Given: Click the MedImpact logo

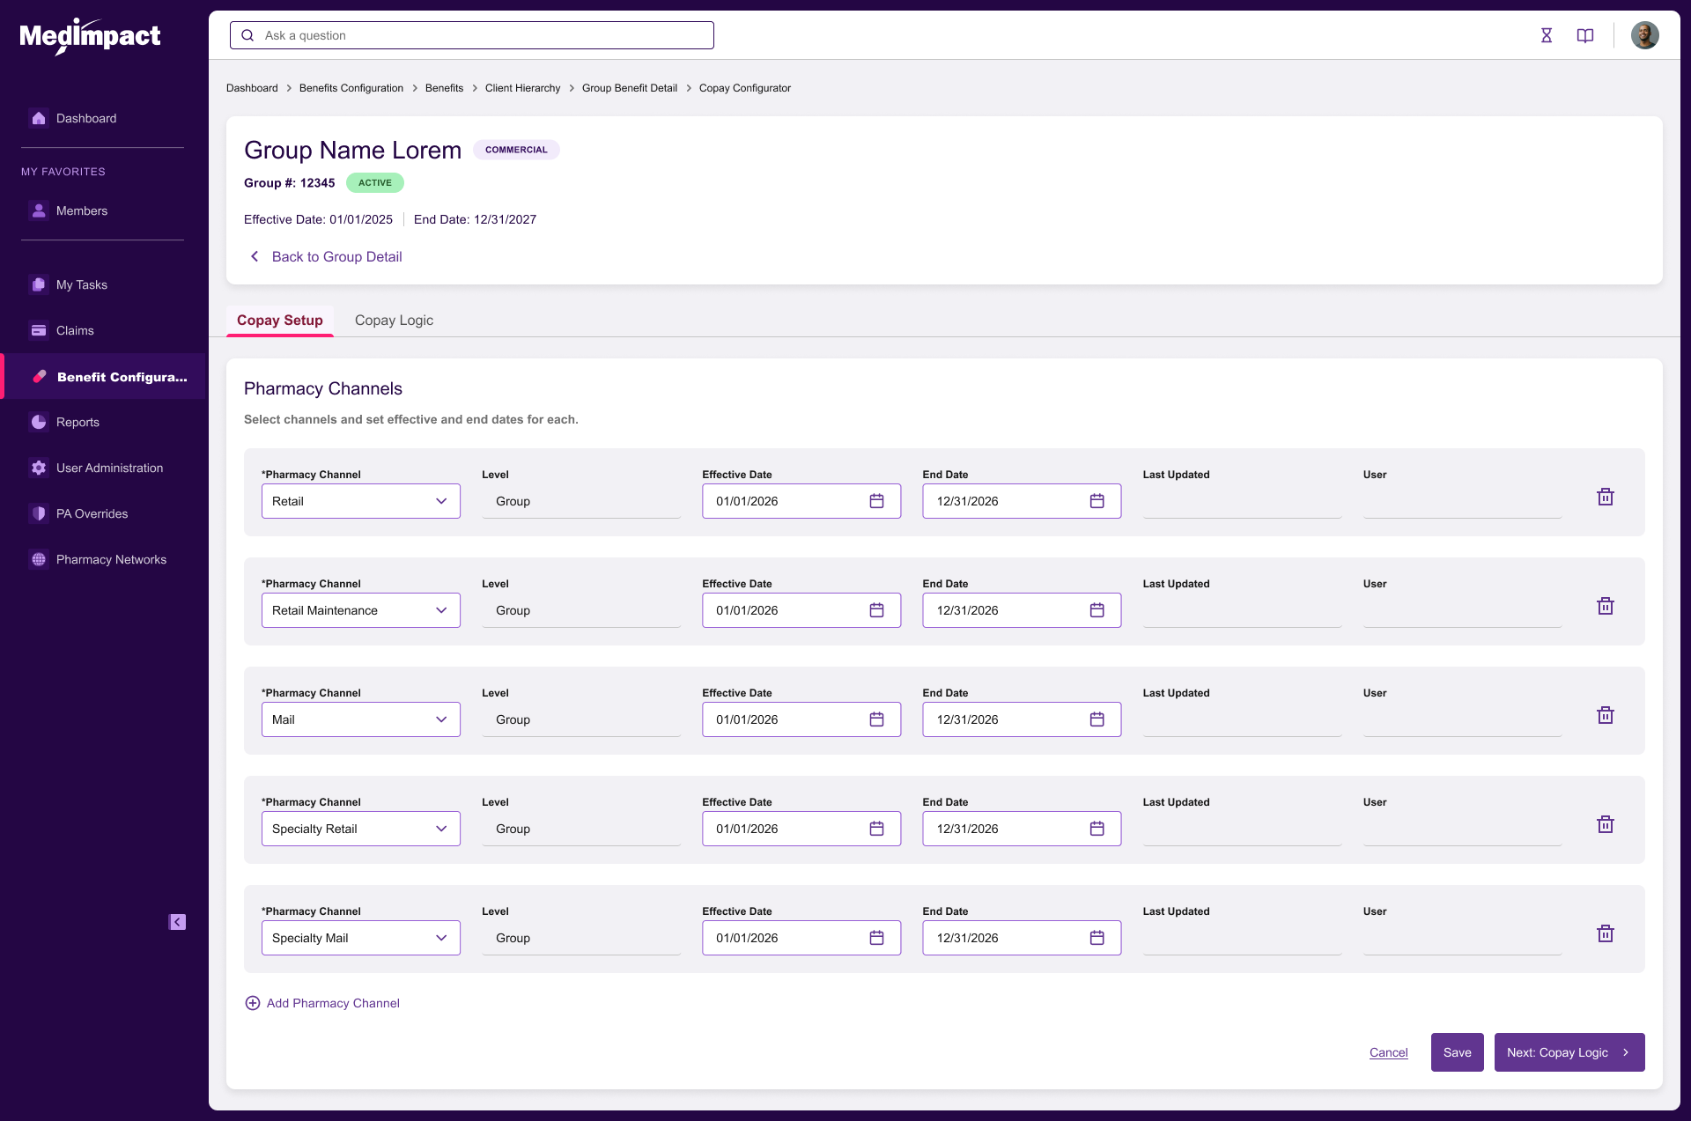Looking at the screenshot, I should point(90,36).
